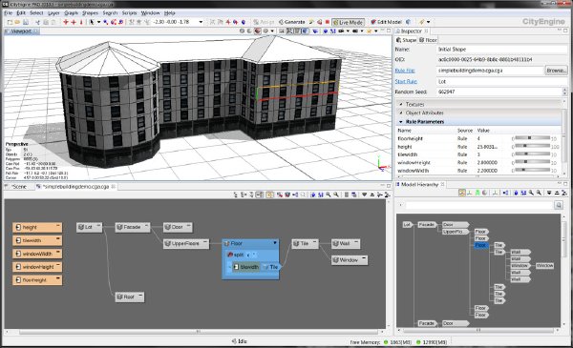Adjust the floorheight slider
Image resolution: width=573 pixels, height=348 pixels.
(532, 138)
